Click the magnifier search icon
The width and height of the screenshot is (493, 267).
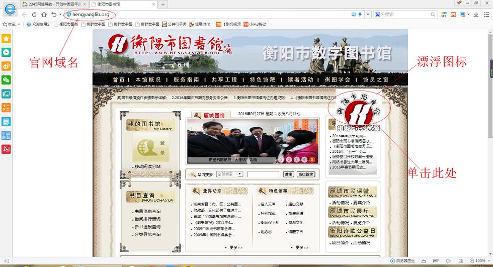pos(433,15)
